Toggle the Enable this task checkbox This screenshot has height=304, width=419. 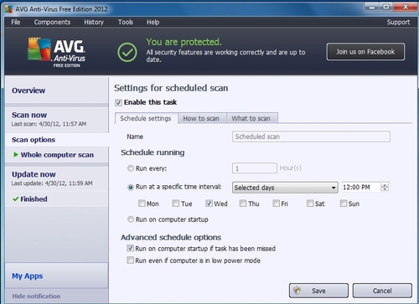point(118,102)
